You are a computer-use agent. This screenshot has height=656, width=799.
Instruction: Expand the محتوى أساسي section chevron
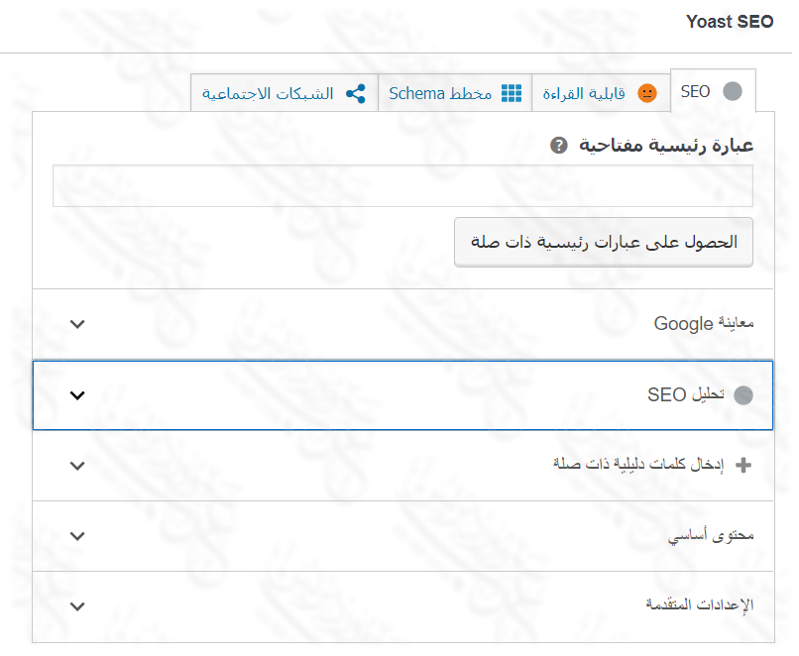(78, 535)
